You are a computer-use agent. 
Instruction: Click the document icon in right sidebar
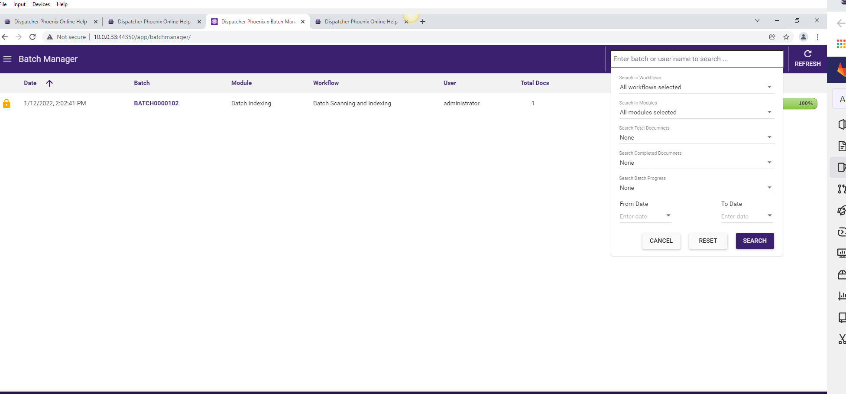click(x=842, y=146)
